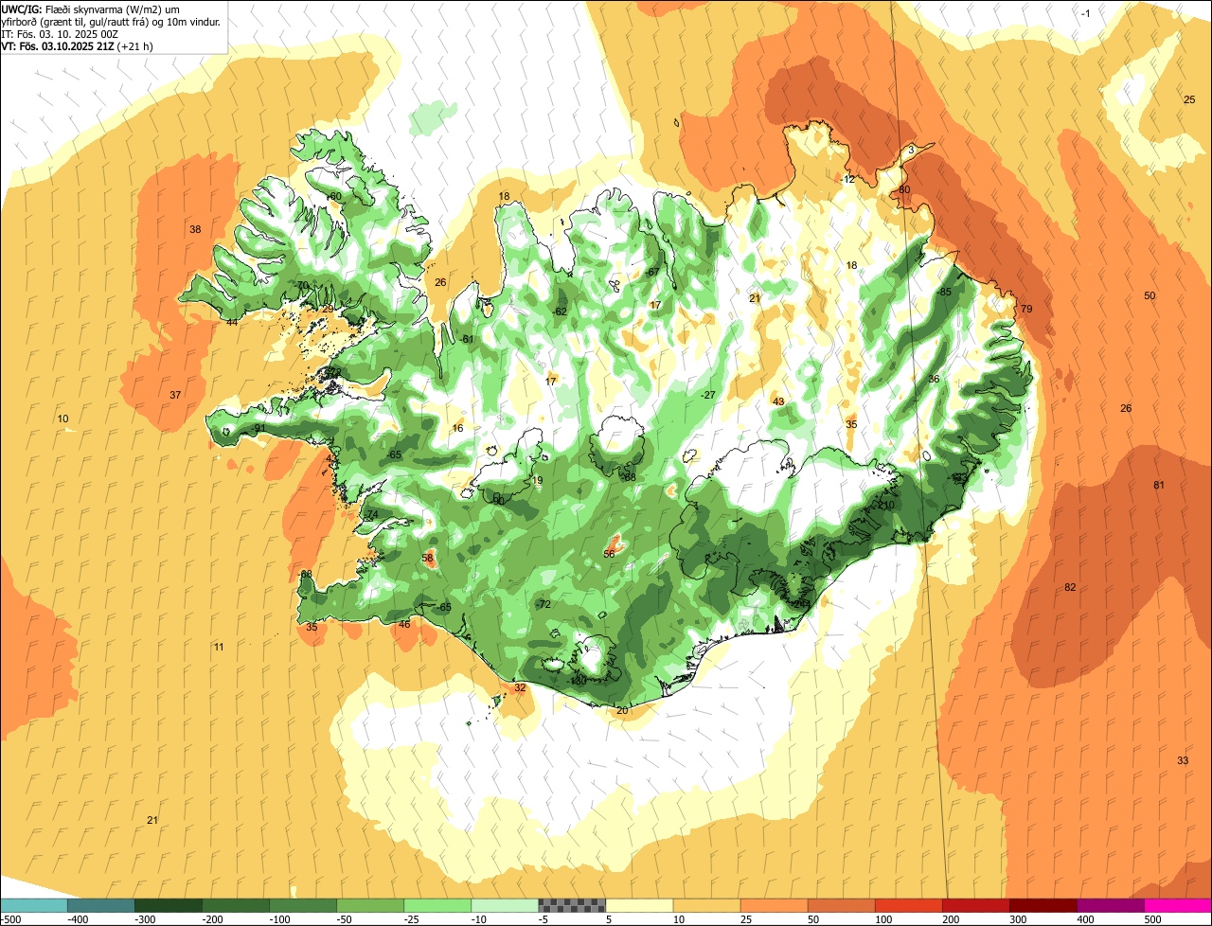
Task: Click the "33" value on the map
Action: click(x=1183, y=760)
